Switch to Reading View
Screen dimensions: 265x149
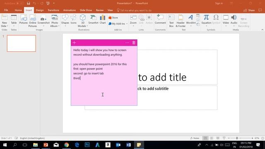point(218,138)
